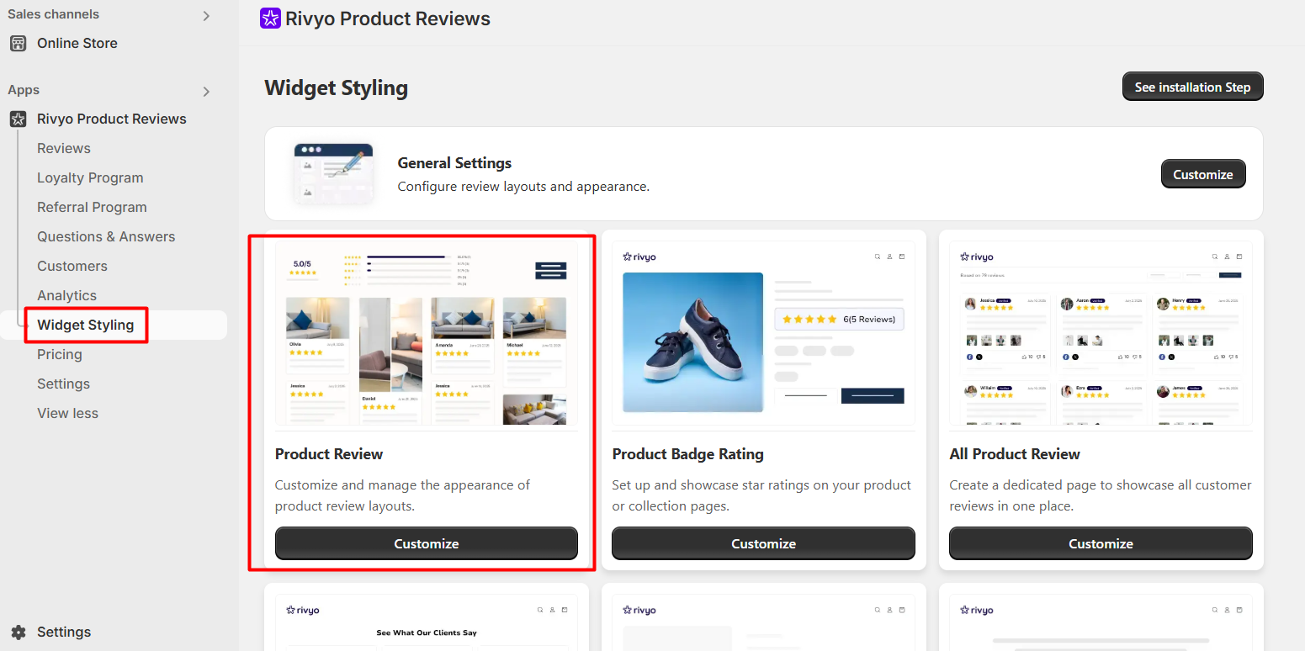
Task: Select Rivyo Product Reviews app in sidebar
Action: pos(112,119)
